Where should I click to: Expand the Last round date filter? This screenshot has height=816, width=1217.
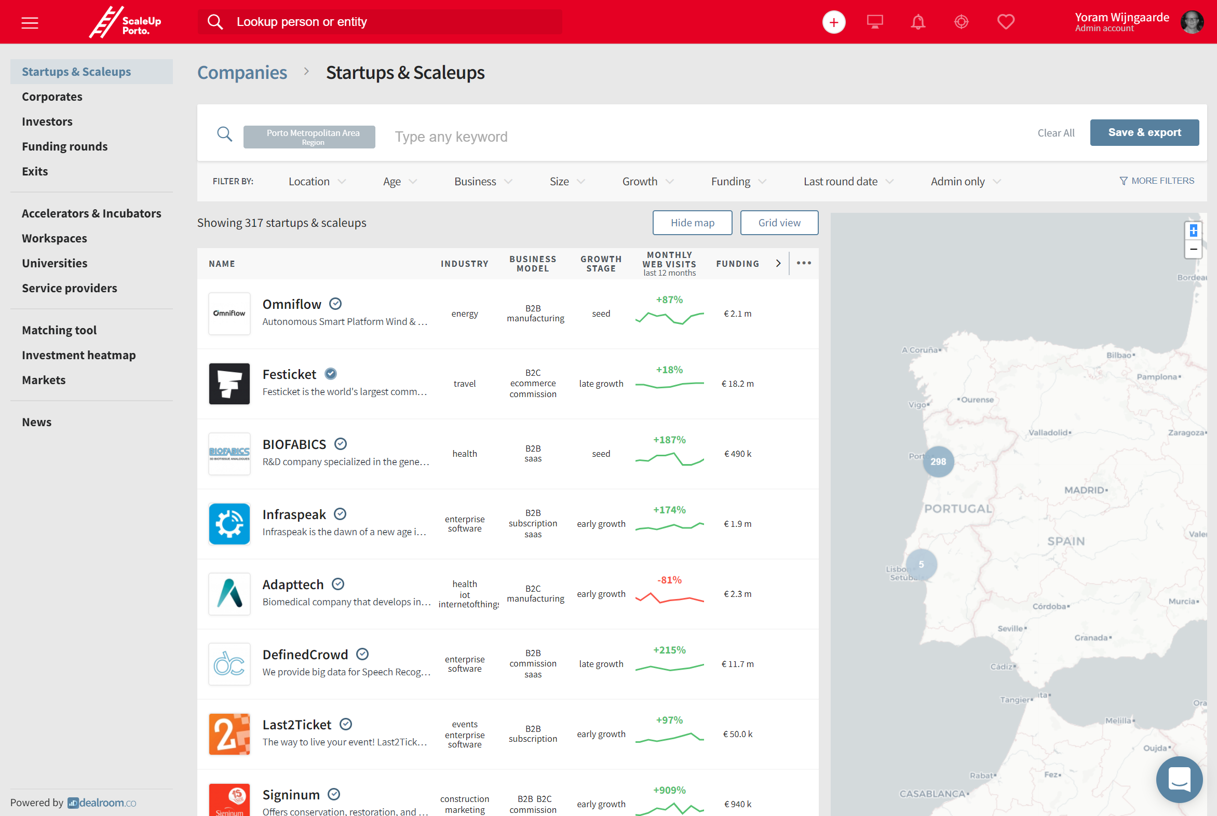pyautogui.click(x=848, y=181)
